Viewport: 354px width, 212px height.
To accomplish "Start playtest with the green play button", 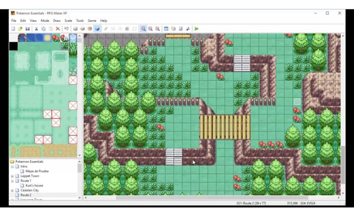I will point(196,29).
